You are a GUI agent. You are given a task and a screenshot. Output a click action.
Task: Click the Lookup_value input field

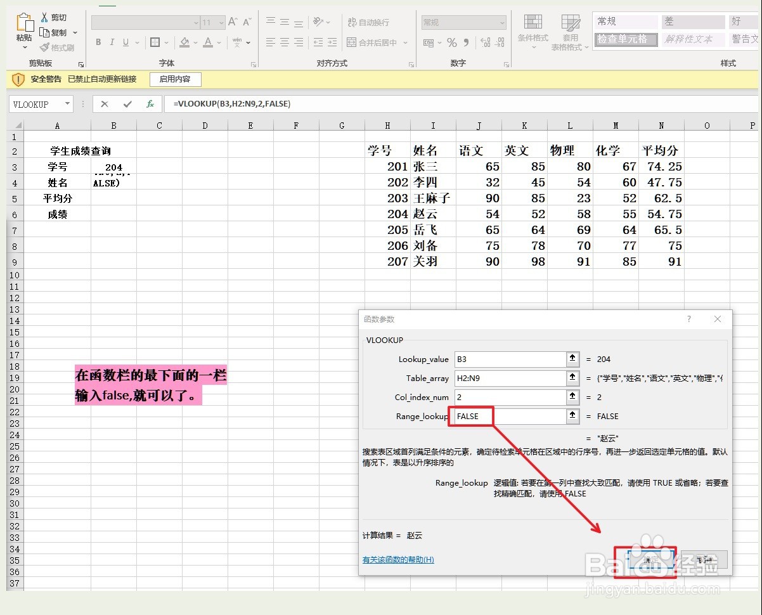click(509, 359)
